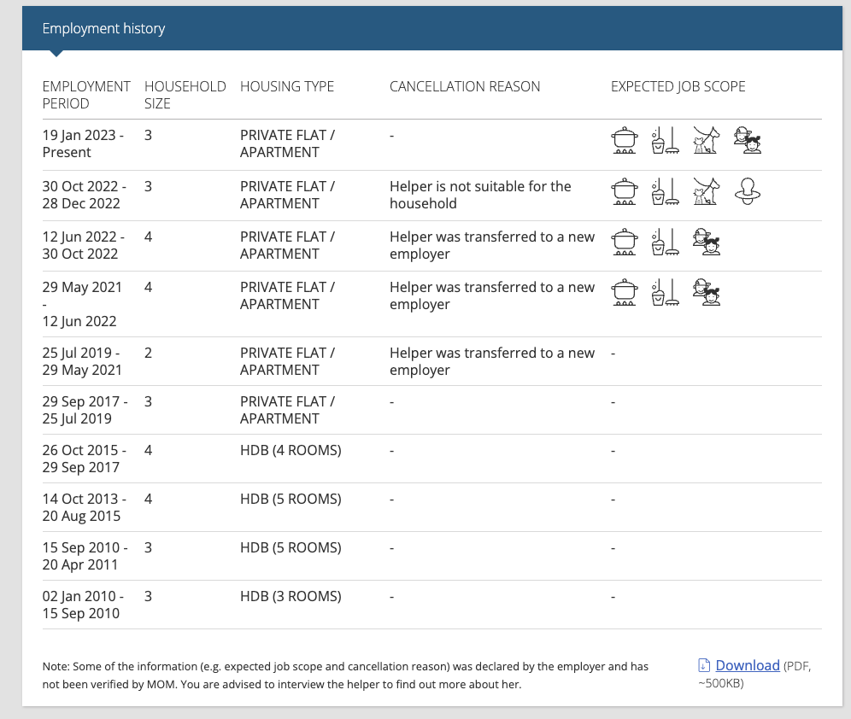The width and height of the screenshot is (851, 719).
Task: Click cleaning bucket icon in 29 May 2021 row
Action: click(x=666, y=292)
